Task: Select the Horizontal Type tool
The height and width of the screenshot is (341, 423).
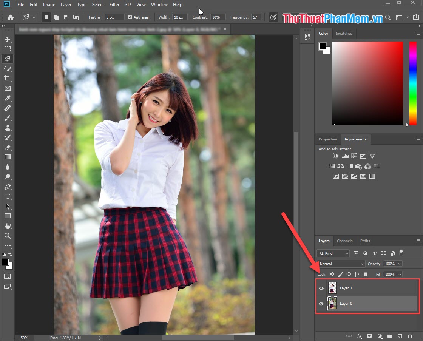Action: pos(8,196)
